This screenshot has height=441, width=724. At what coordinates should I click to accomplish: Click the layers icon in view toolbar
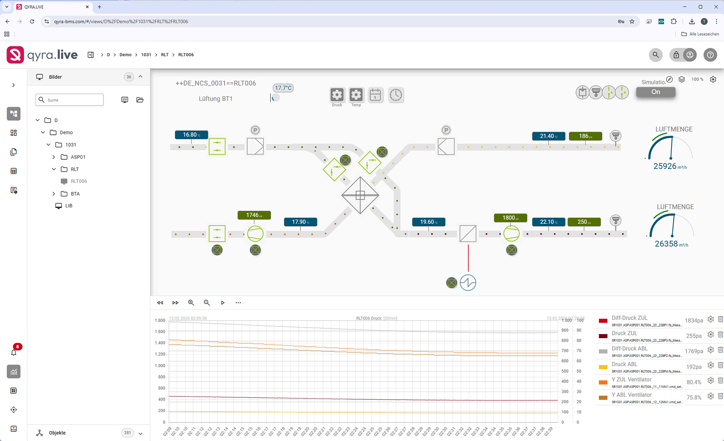pyautogui.click(x=681, y=80)
